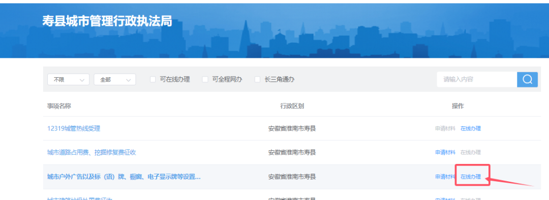Image resolution: width=549 pixels, height=200 pixels.
Task: Select 安徽省淮南市寿县 in 12319城管热线受理 row
Action: pyautogui.click(x=292, y=128)
